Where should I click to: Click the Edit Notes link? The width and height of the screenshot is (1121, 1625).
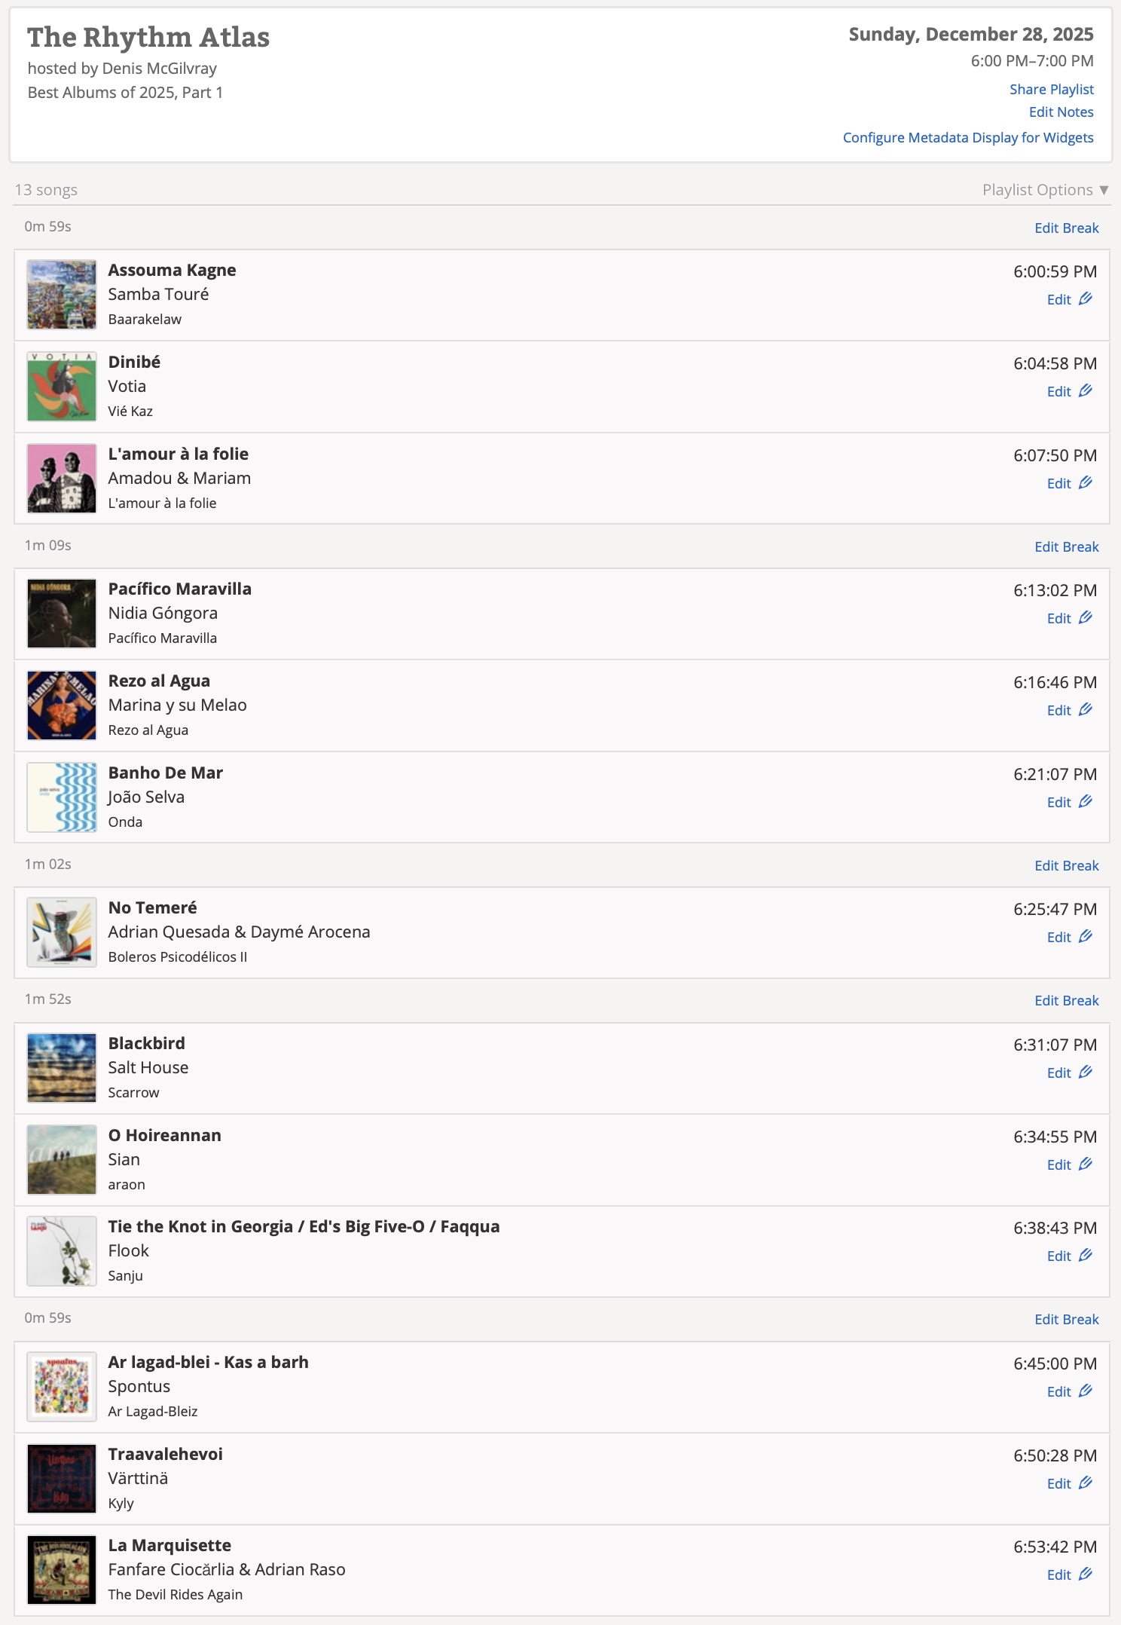[x=1061, y=112]
